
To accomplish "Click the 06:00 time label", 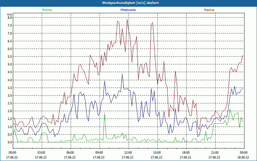I will 71,153.
